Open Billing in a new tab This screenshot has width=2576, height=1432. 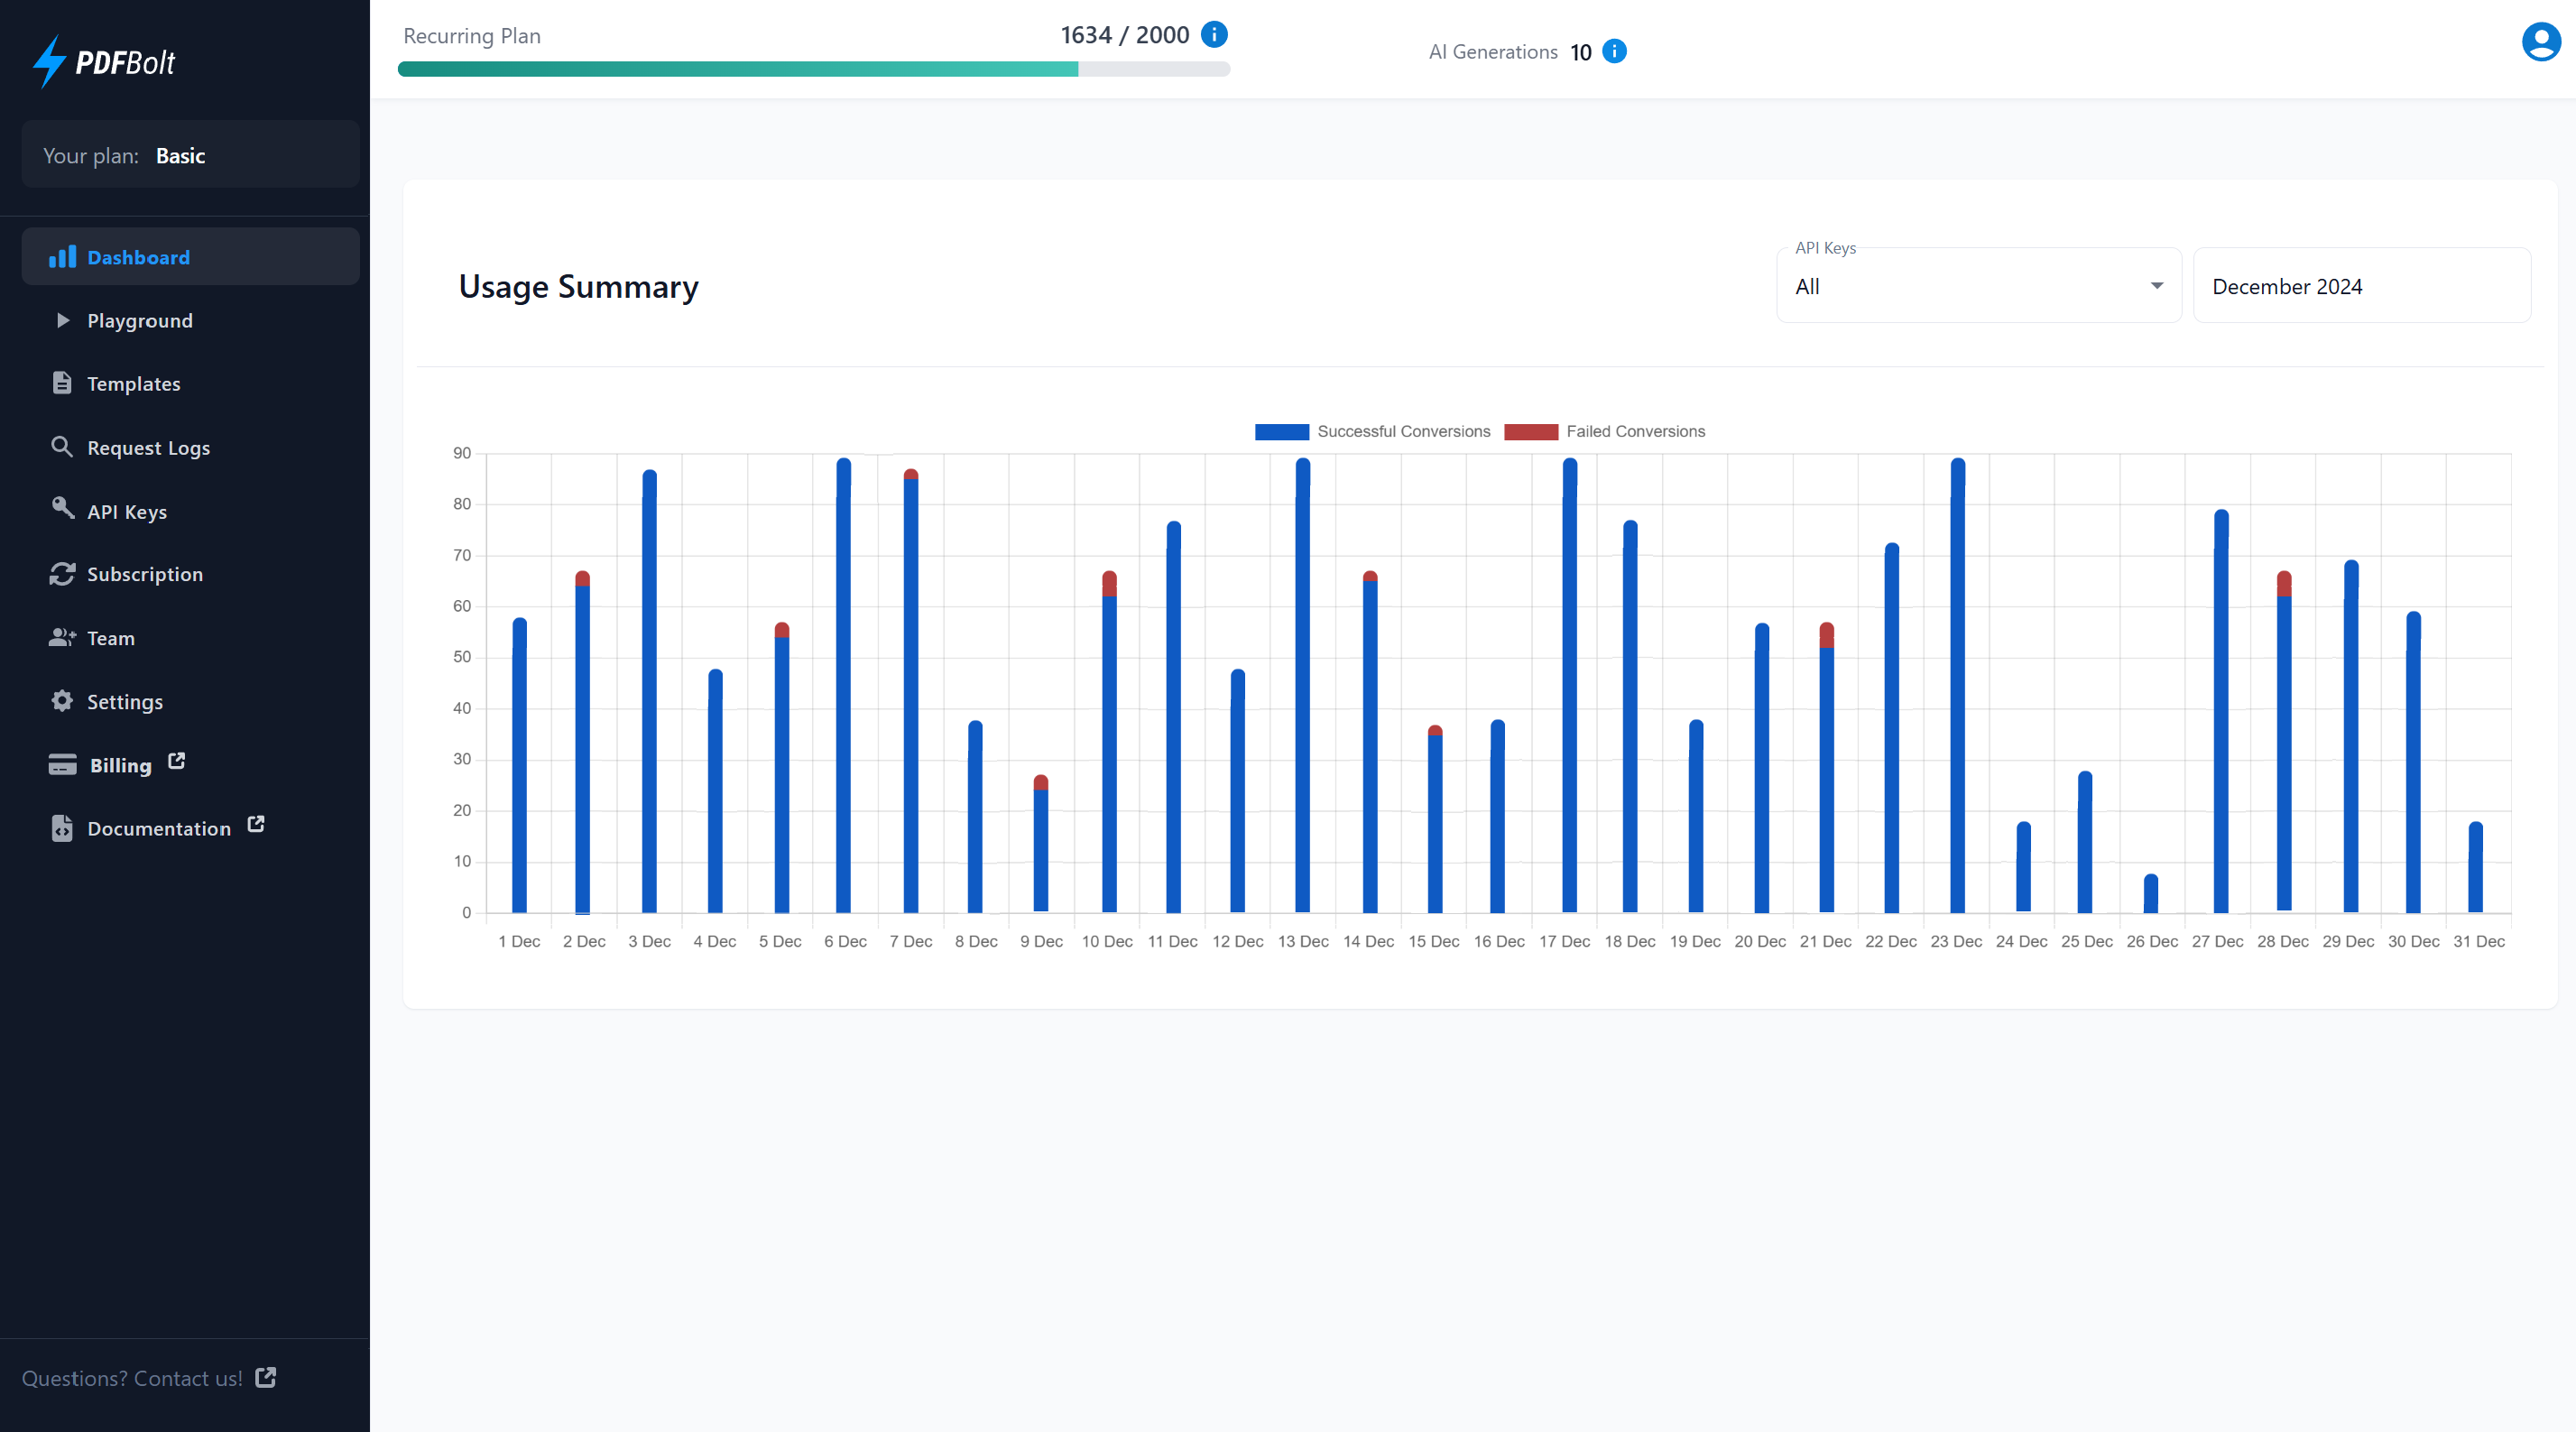[x=121, y=765]
